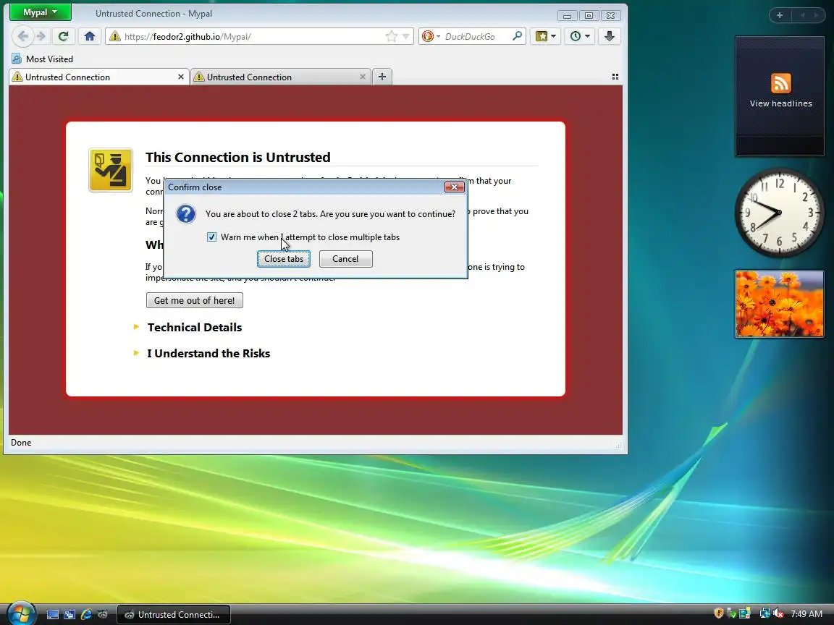Click the Back navigation arrow
The width and height of the screenshot is (834, 625).
tap(23, 36)
